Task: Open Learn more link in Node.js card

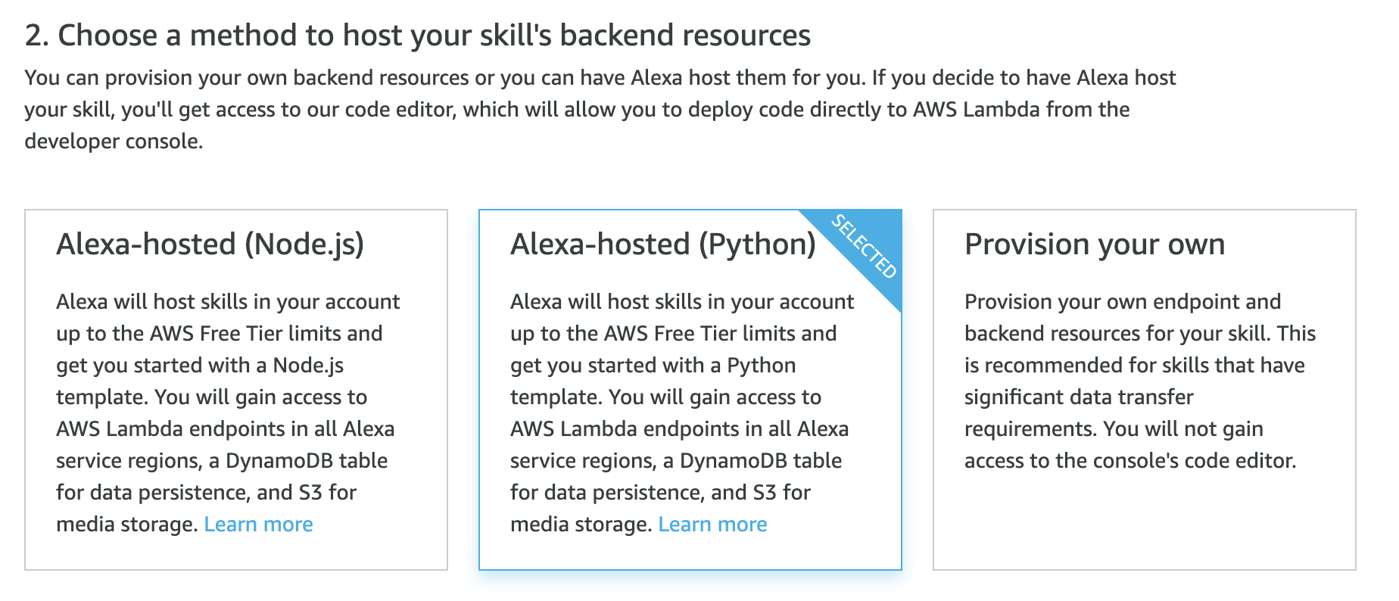Action: click(259, 524)
